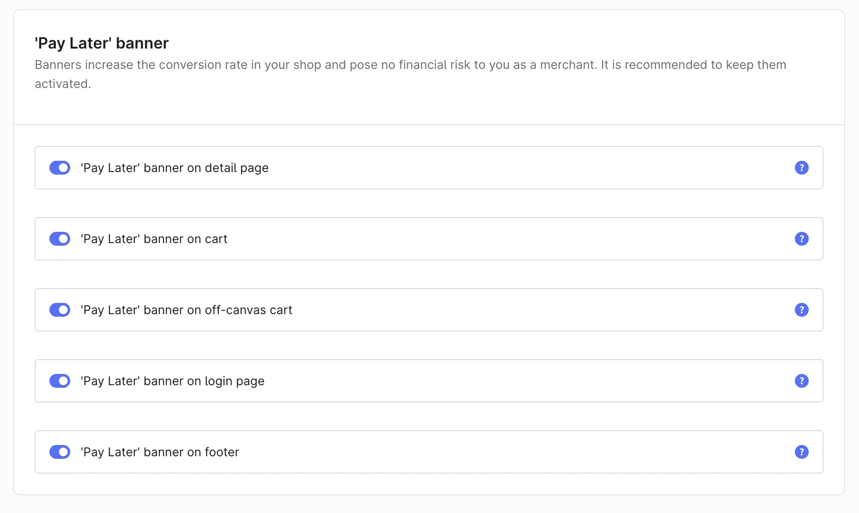Toggle the off-canvas cart banner switch
The height and width of the screenshot is (513, 859).
coord(60,310)
